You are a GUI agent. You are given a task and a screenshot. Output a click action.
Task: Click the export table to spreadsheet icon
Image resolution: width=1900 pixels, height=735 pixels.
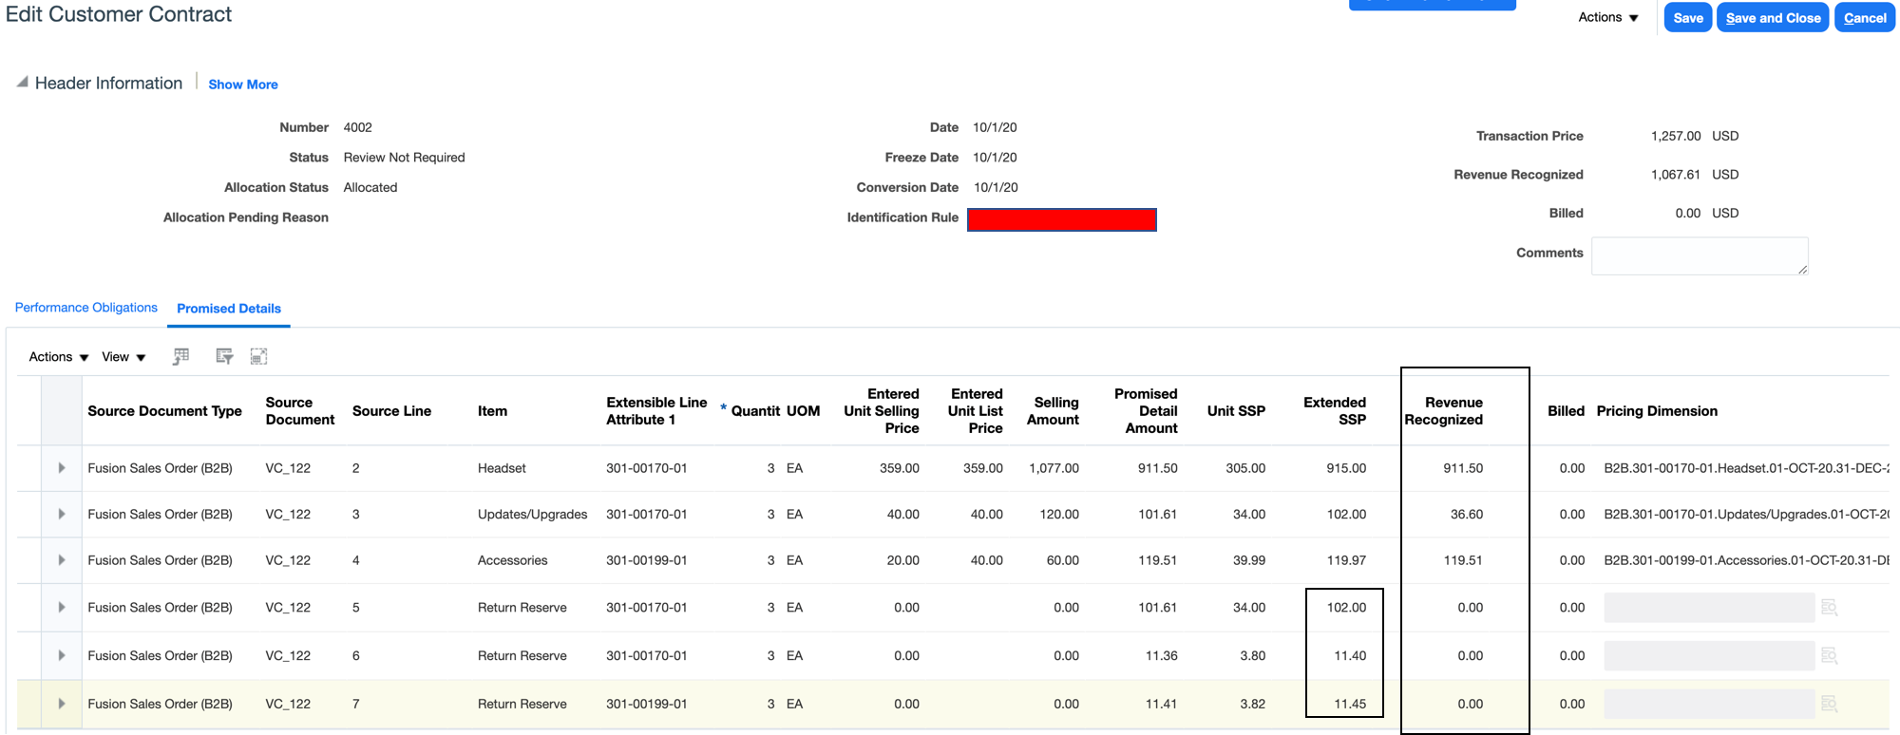180,356
